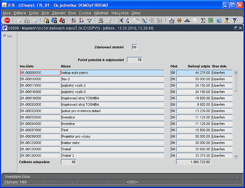The width and height of the screenshot is (245, 188).
Task: Click the name 'pojízdný vozík-2'
Action: click(112, 85)
